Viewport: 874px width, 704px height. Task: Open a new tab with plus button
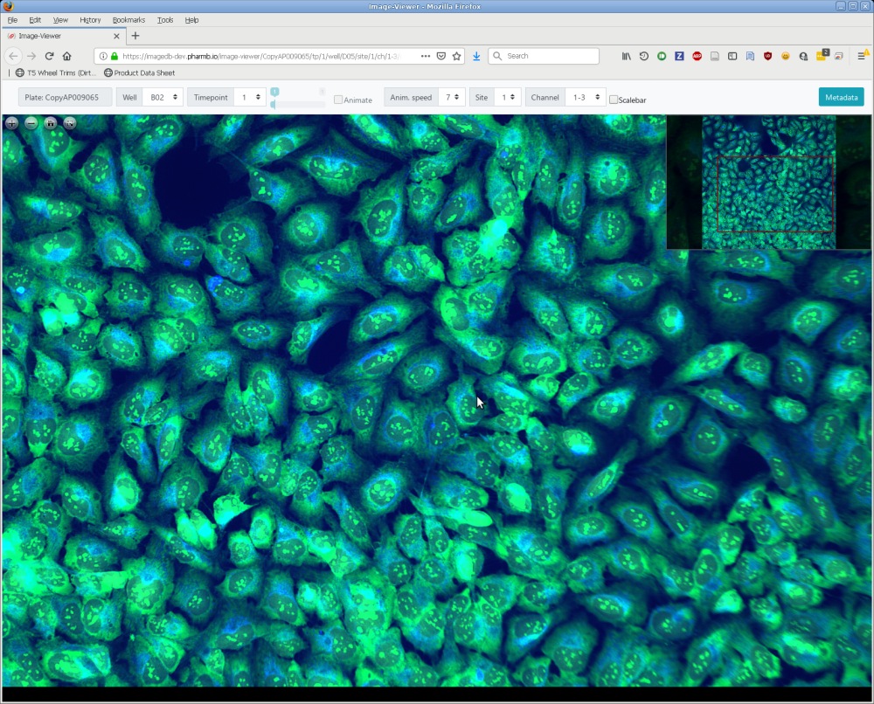pos(135,36)
